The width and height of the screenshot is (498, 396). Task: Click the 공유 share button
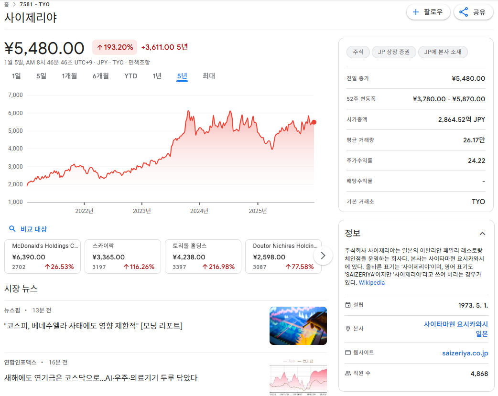pyautogui.click(x=473, y=12)
